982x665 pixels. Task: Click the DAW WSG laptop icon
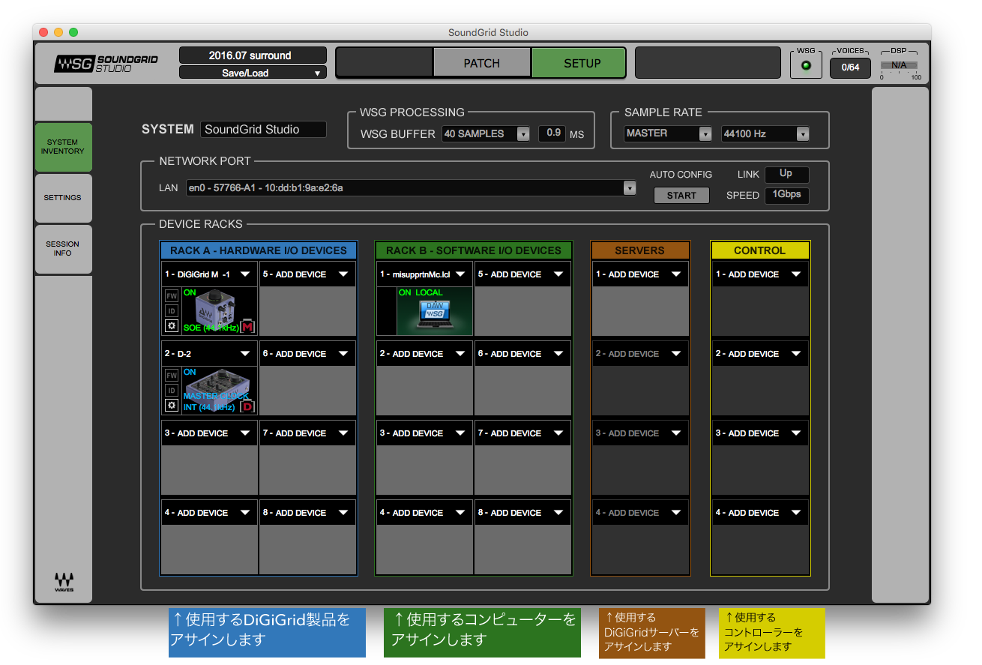[436, 314]
